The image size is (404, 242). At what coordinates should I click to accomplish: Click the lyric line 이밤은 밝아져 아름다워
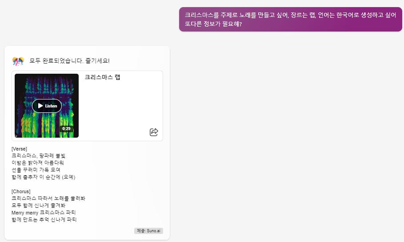[38, 163]
